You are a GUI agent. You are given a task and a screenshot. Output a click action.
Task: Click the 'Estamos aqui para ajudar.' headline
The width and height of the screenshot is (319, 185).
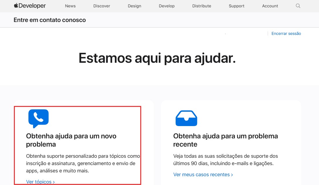(157, 58)
